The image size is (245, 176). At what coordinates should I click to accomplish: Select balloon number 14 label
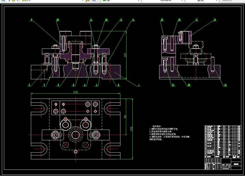click(x=133, y=20)
